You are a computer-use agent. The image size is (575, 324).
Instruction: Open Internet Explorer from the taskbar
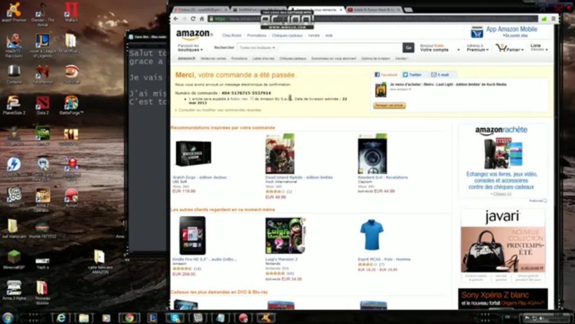[x=61, y=318]
